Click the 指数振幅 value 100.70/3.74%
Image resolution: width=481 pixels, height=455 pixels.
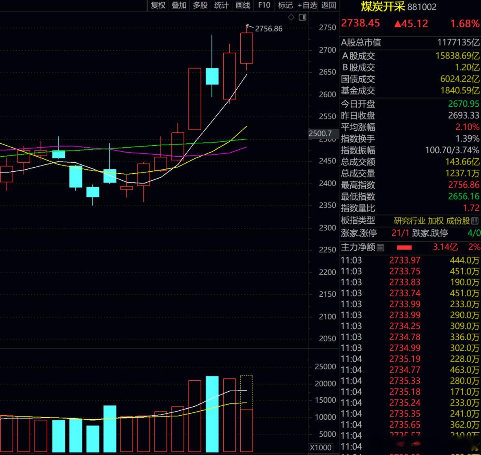click(x=452, y=150)
